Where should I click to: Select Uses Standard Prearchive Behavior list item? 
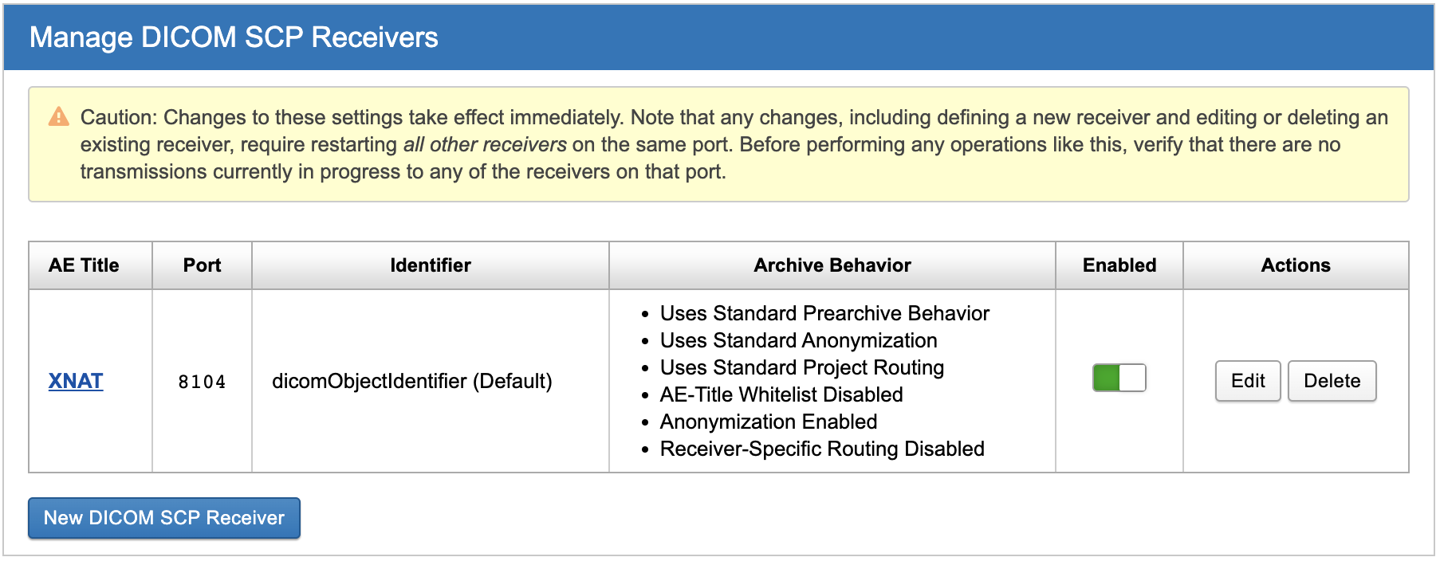(x=824, y=313)
